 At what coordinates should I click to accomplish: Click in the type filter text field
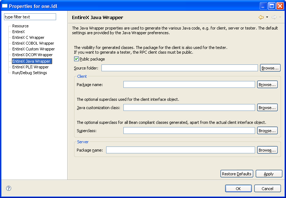click(30, 17)
